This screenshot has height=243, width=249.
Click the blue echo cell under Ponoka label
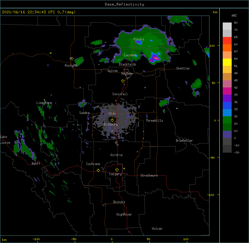[x=138, y=42]
